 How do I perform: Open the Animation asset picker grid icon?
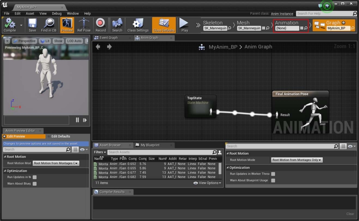(x=302, y=28)
